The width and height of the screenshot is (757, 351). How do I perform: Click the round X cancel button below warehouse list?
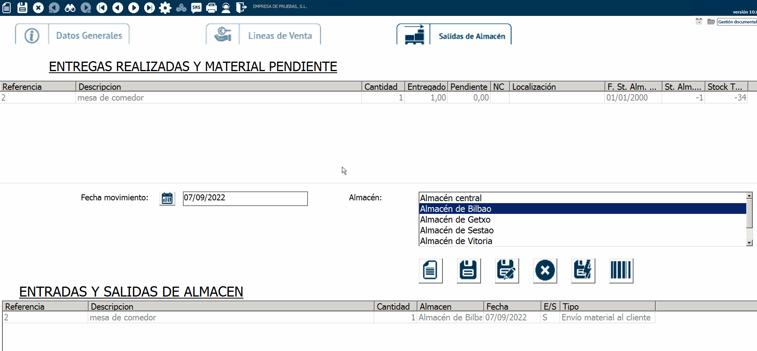[545, 271]
